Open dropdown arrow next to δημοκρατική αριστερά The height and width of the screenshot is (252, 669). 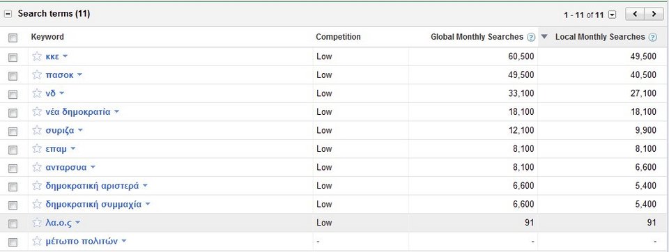coord(145,185)
